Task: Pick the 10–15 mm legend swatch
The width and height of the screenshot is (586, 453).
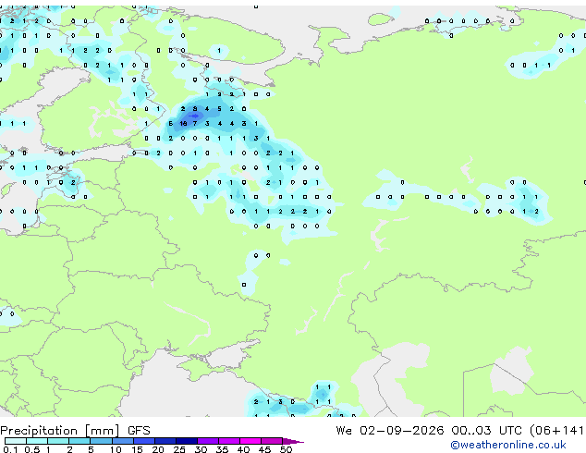Action: point(123,441)
